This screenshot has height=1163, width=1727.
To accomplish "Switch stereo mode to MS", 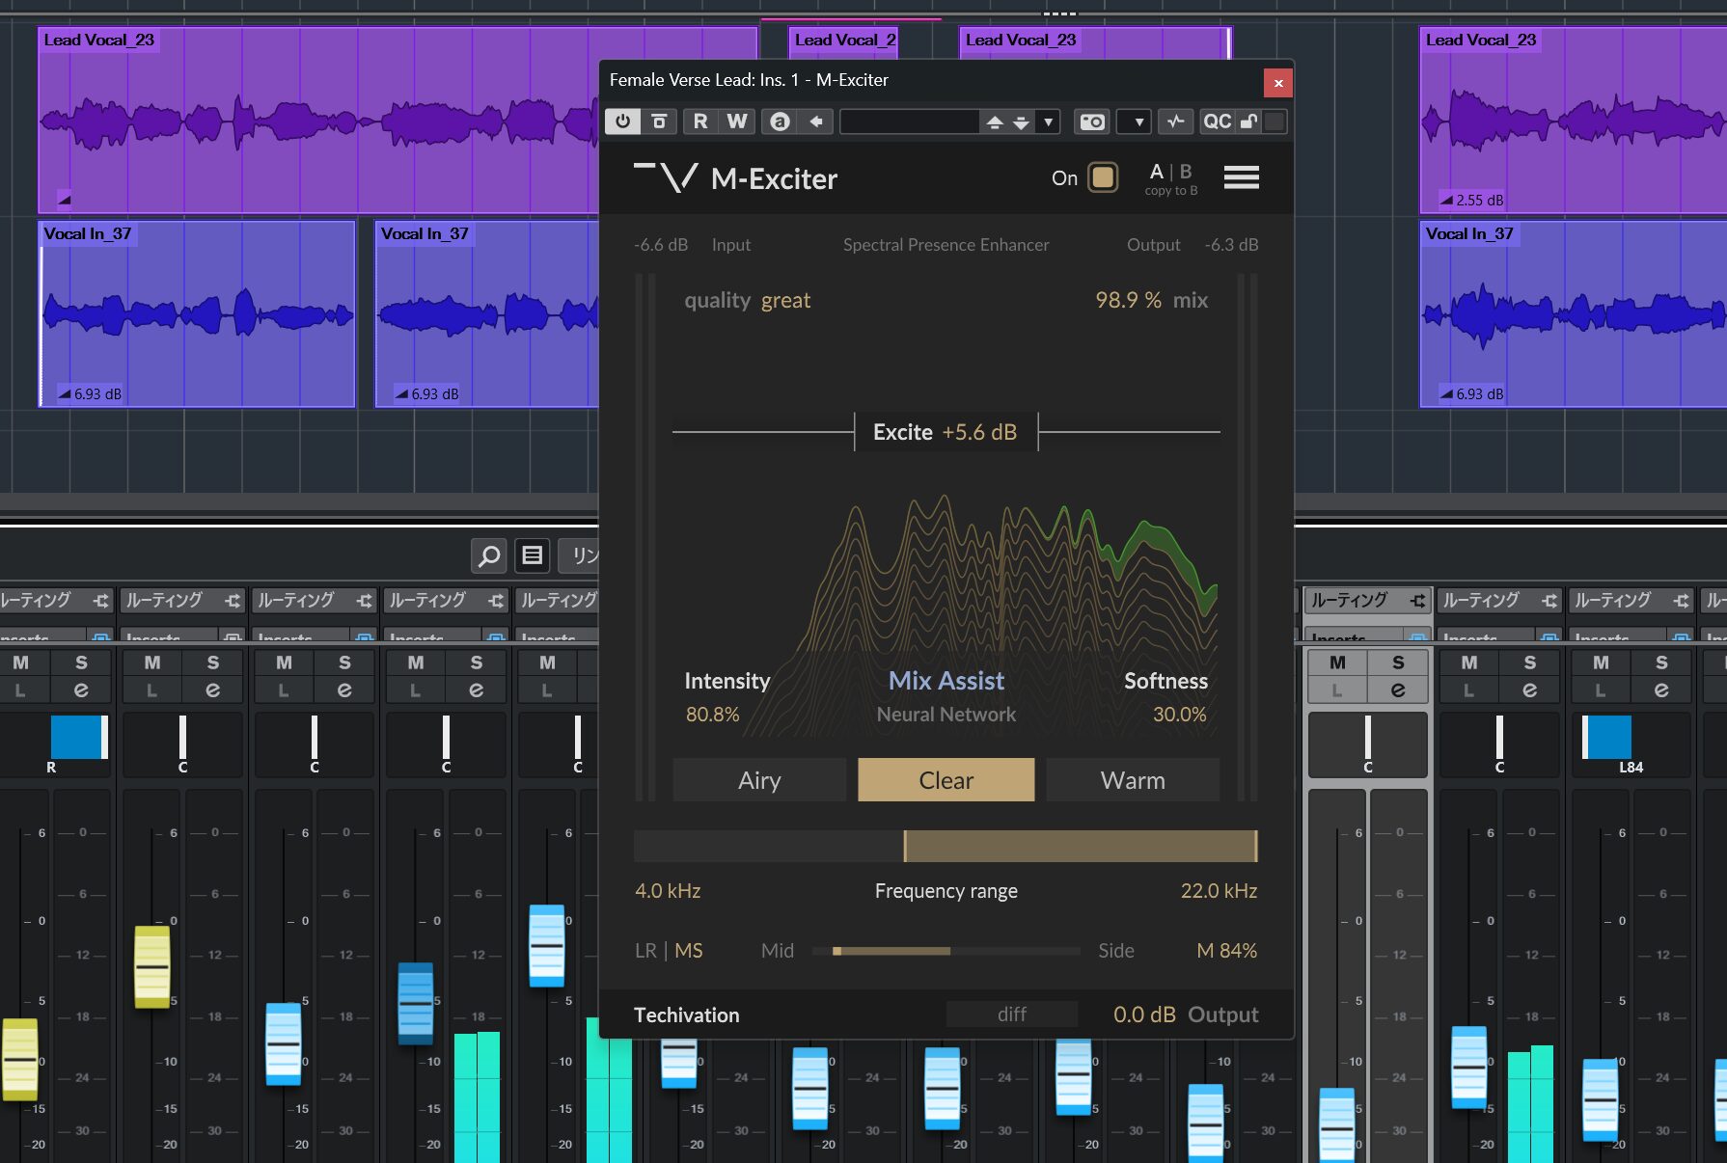I will (689, 951).
